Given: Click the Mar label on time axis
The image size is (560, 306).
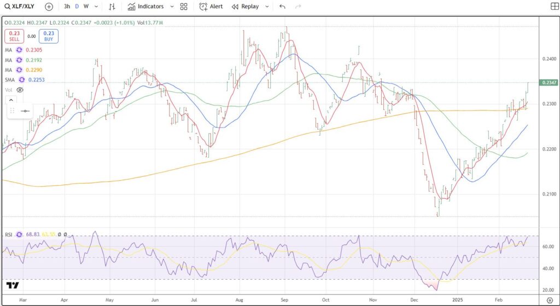Looking at the screenshot, I should coord(23,299).
